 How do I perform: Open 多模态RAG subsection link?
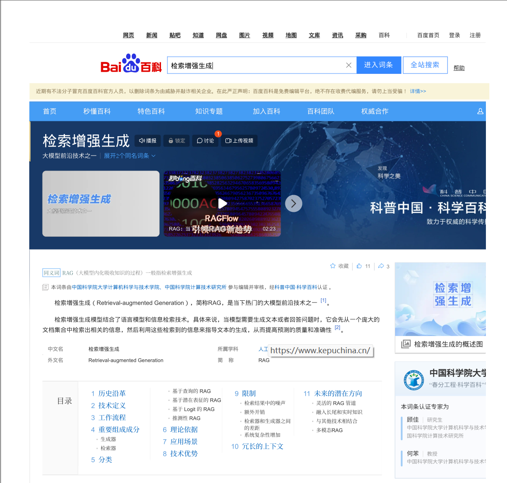(330, 430)
